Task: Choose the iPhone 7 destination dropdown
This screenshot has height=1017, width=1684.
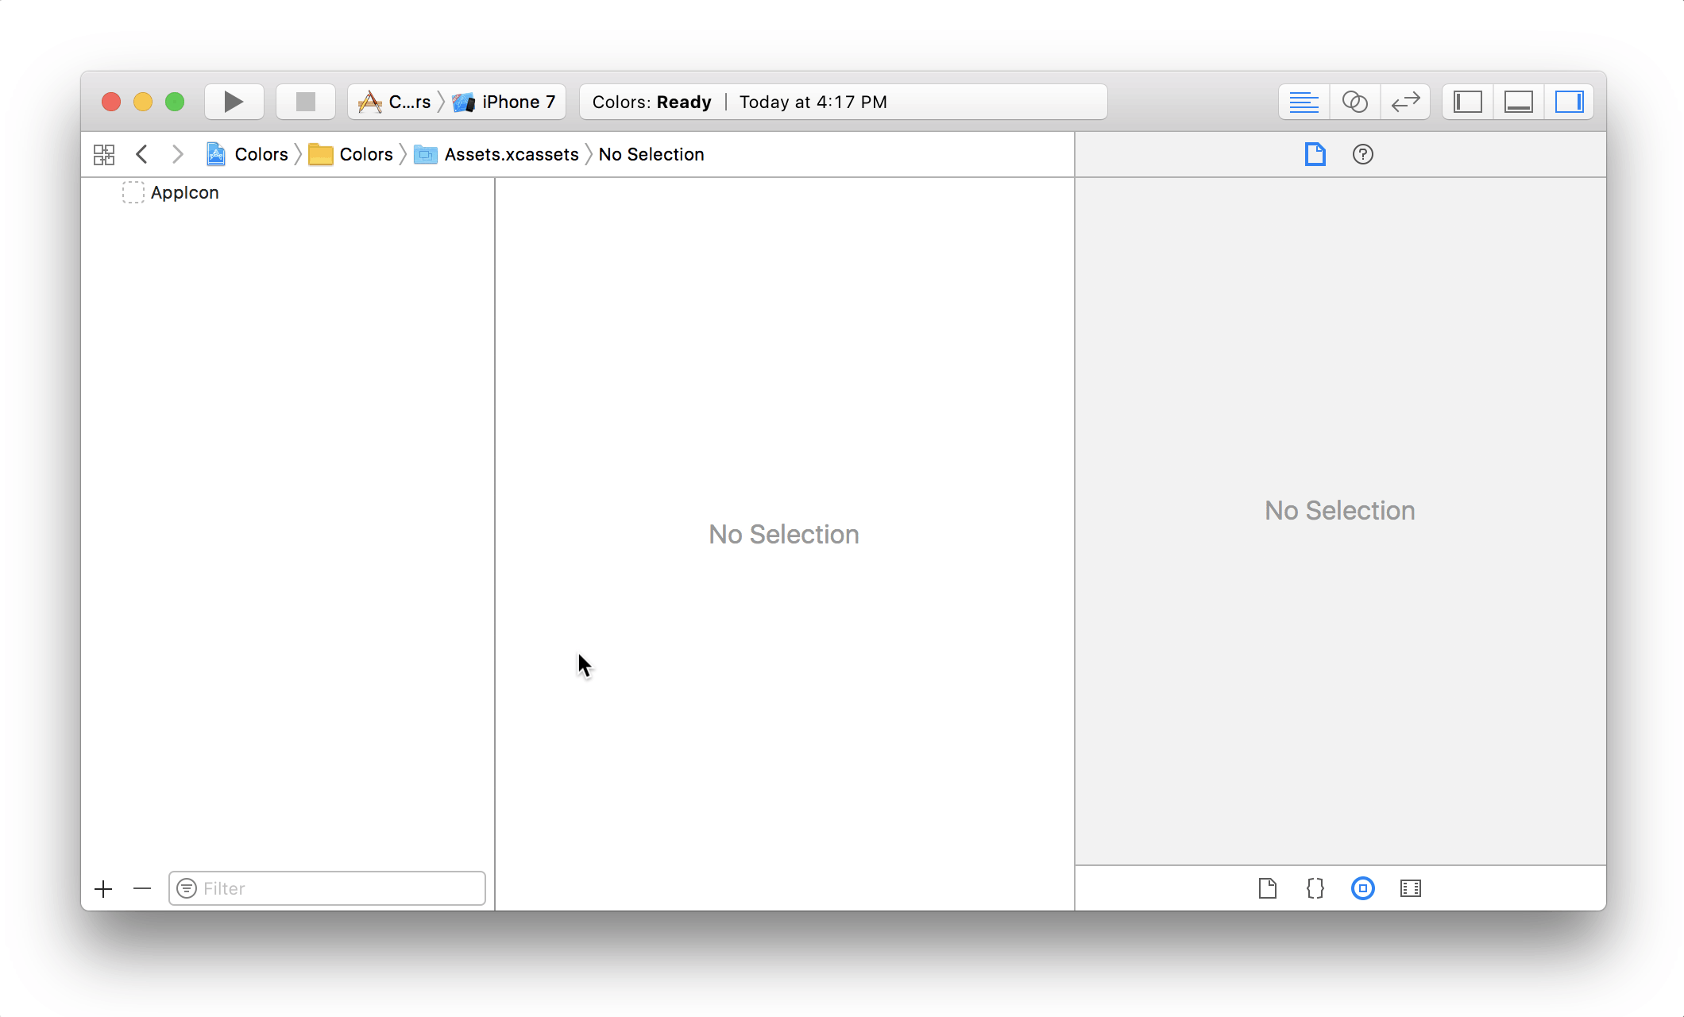Action: coord(505,102)
